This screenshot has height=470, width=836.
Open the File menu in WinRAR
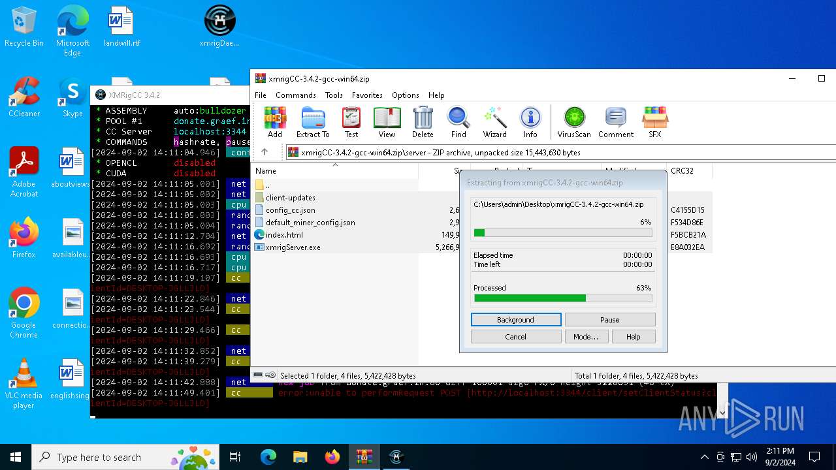pyautogui.click(x=261, y=95)
